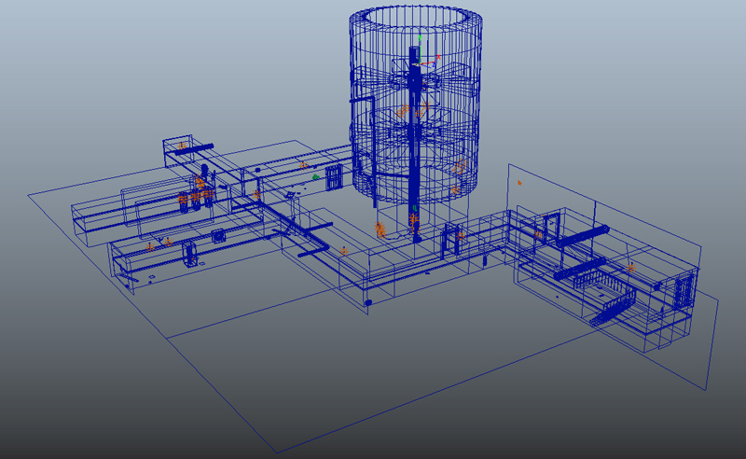Select the central vertical pillar in the tower
The height and width of the screenshot is (459, 746).
tap(415, 143)
